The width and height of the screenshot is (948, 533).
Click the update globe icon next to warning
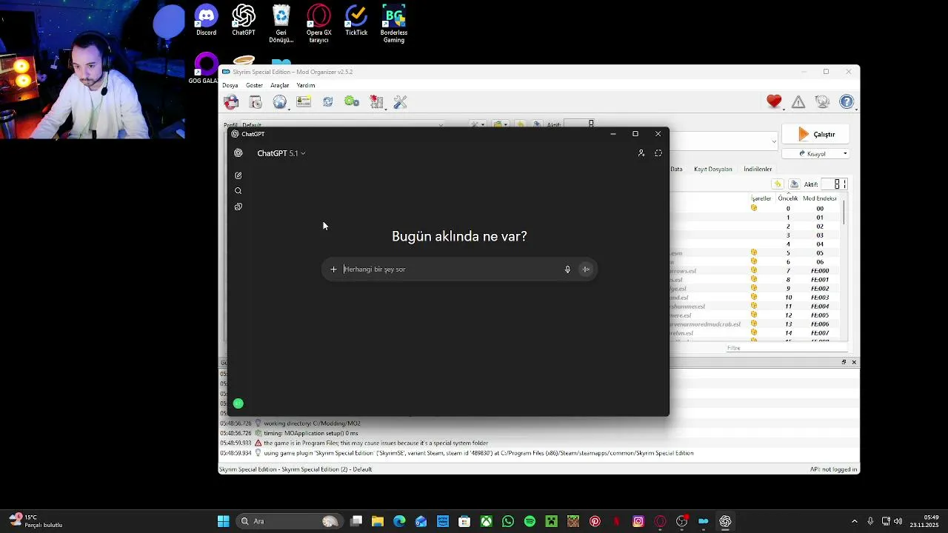point(822,102)
